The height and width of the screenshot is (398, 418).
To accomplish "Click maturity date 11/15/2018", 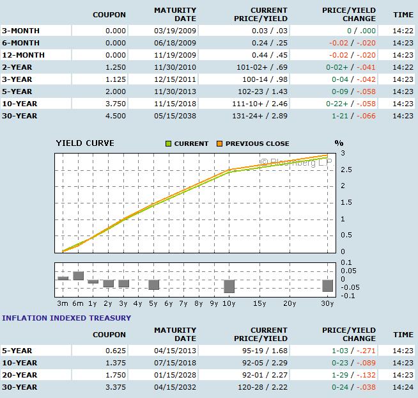I will (175, 104).
